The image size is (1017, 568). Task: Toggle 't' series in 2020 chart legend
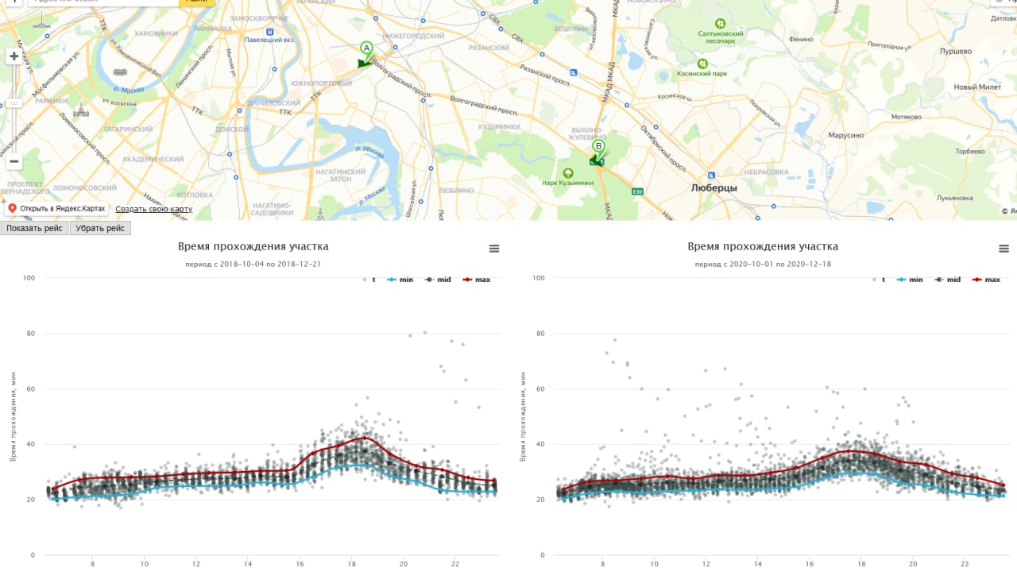(879, 280)
